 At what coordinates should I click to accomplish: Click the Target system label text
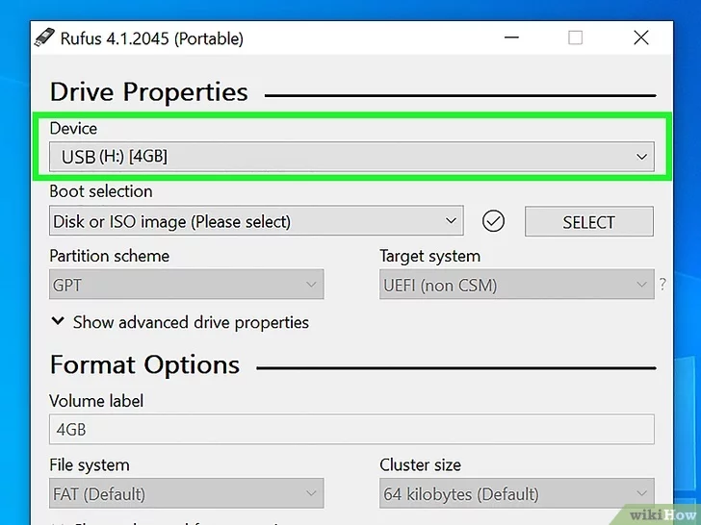430,256
